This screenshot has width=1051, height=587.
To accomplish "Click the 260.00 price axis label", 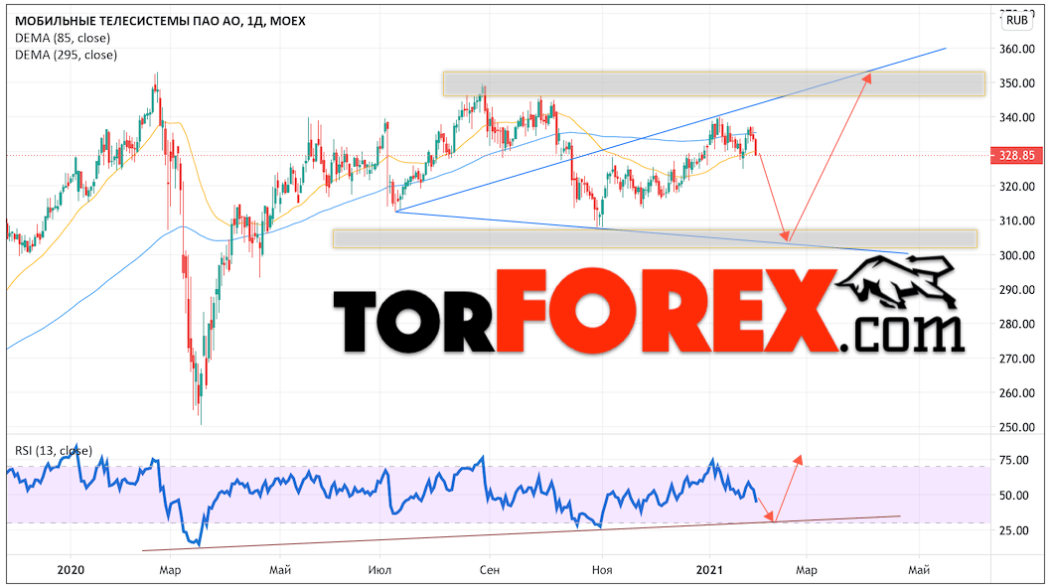I will tap(1017, 392).
